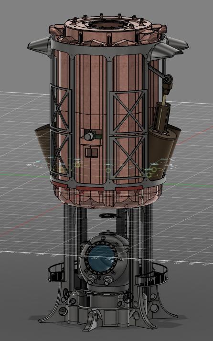This screenshot has width=213, height=341.
Task: Select the small rectangular box below the gauge
Action: pos(91,152)
